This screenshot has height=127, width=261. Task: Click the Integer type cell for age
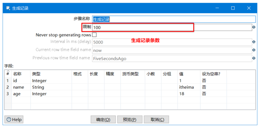point(51,94)
